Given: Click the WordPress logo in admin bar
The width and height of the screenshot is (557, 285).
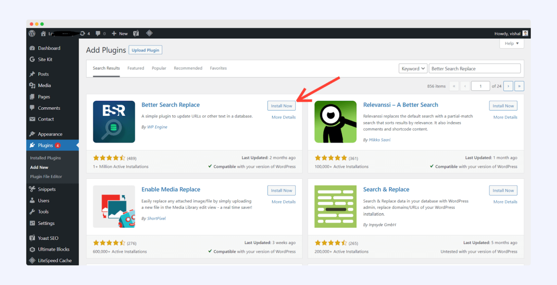Looking at the screenshot, I should click(x=32, y=34).
